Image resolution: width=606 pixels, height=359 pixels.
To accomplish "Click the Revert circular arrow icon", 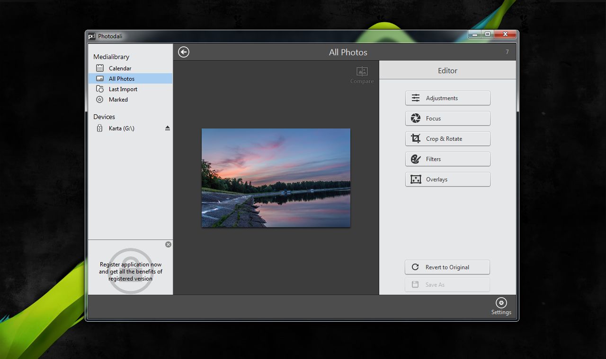I will click(415, 267).
